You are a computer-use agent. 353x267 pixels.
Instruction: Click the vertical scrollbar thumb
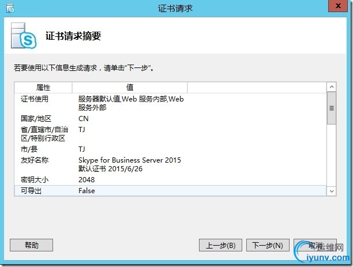click(x=332, y=108)
